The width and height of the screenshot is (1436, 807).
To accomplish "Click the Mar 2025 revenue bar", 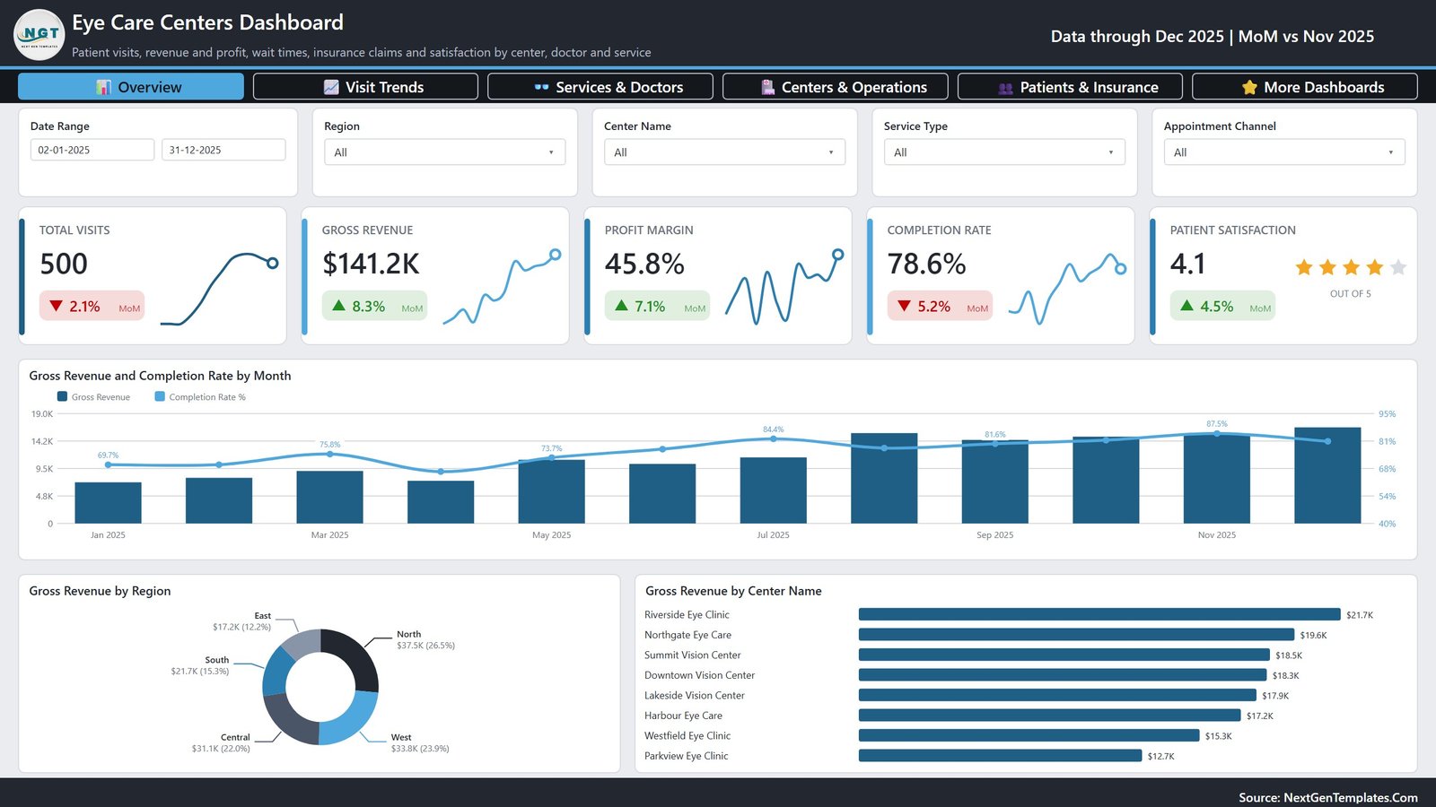I will pos(329,497).
